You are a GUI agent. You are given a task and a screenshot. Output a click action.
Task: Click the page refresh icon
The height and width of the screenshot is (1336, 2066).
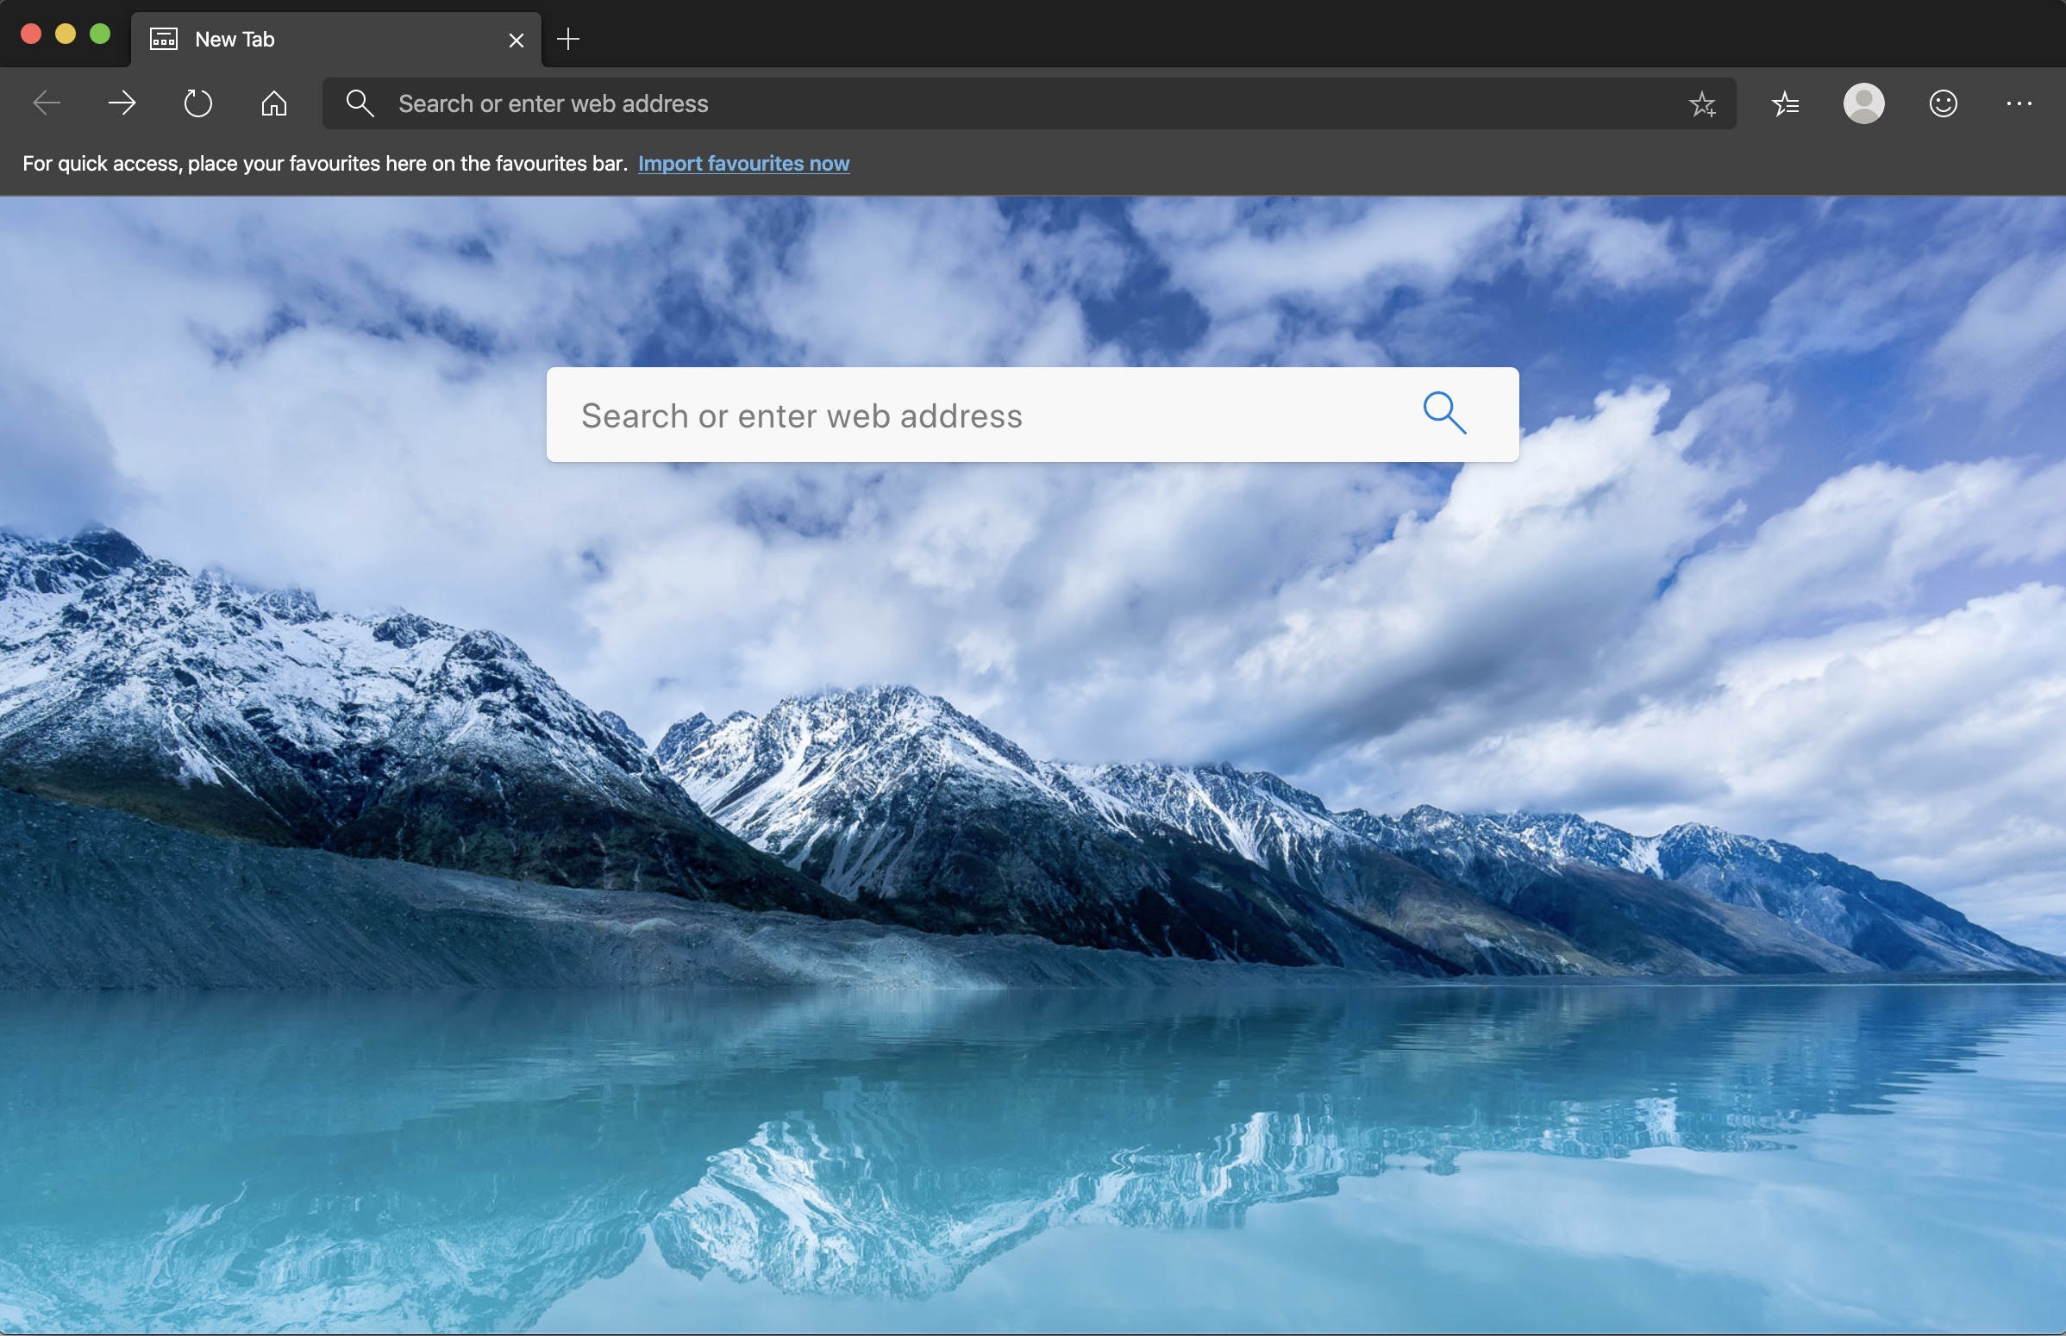(x=197, y=103)
